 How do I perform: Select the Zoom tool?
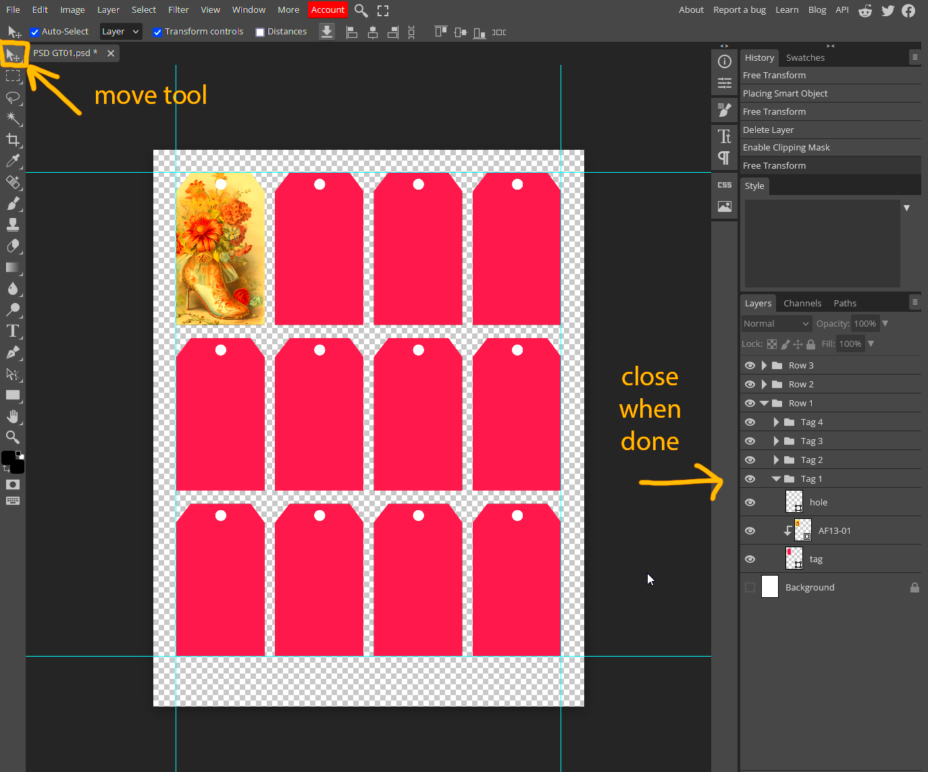pos(13,437)
